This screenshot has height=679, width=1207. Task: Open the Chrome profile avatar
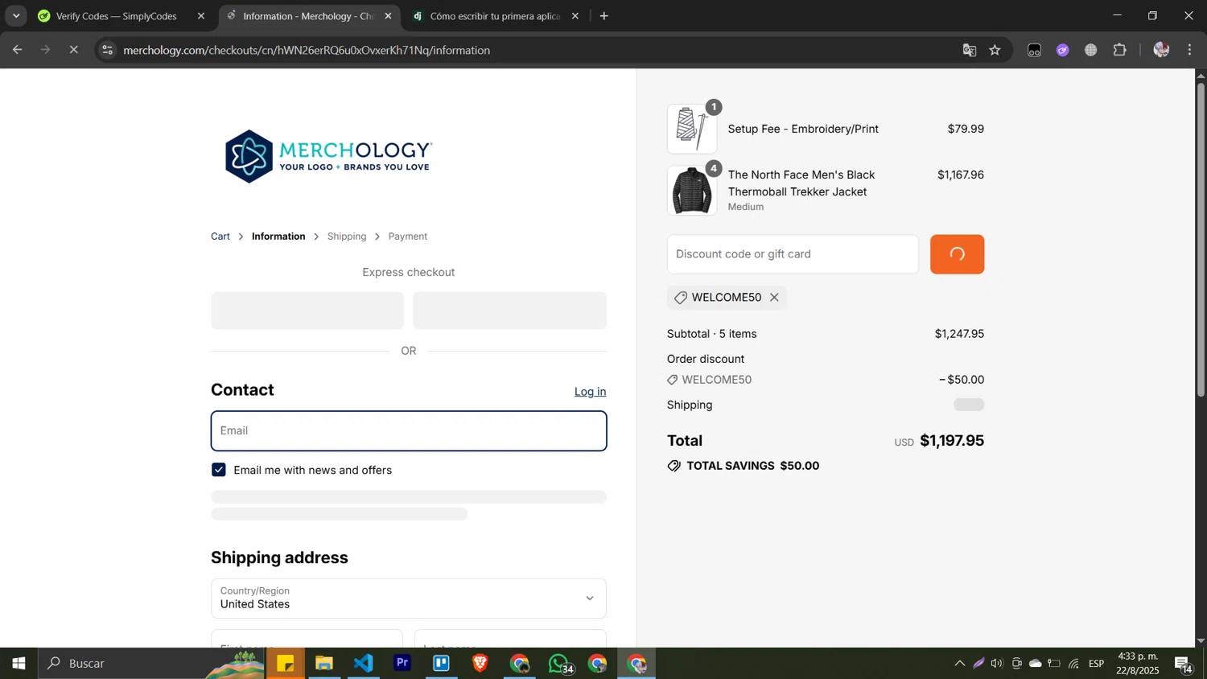click(x=1161, y=50)
